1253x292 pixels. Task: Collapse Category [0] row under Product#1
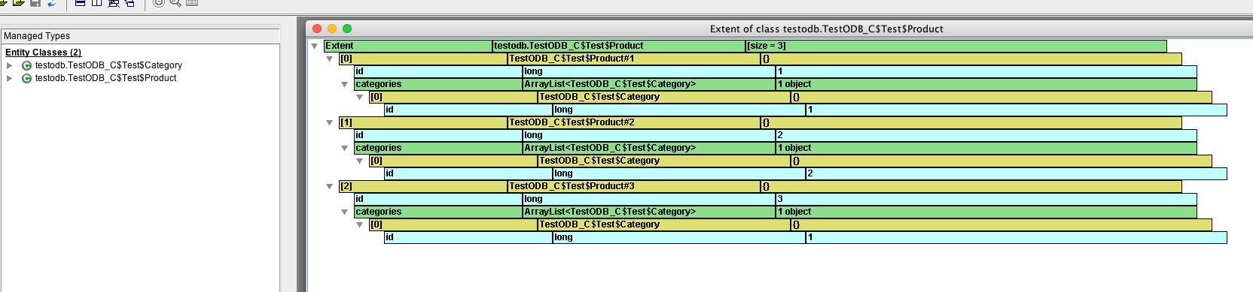click(360, 97)
